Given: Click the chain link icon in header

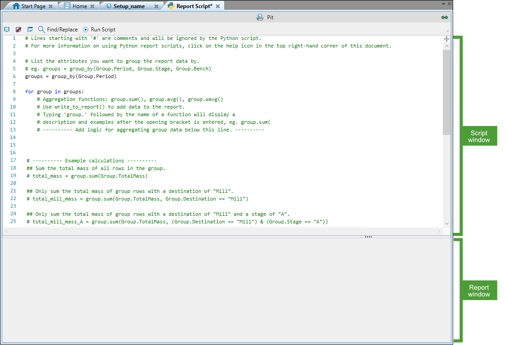Looking at the screenshot, I should tap(444, 17).
